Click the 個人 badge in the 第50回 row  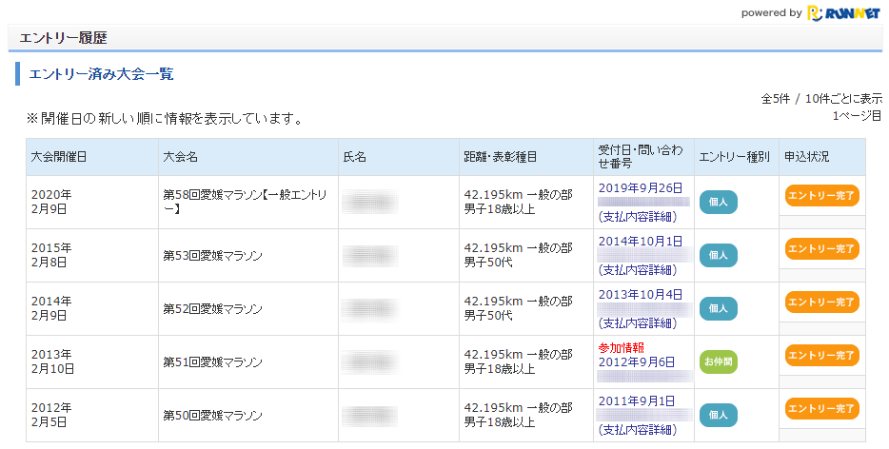coord(719,415)
